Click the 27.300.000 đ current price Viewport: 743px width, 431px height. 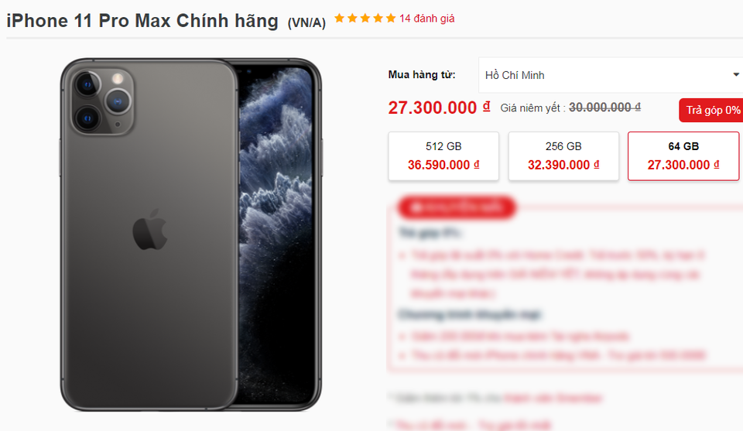point(440,108)
